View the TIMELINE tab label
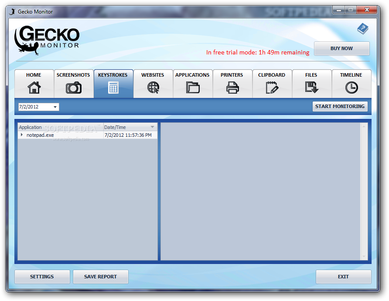The image size is (389, 301). coord(351,75)
